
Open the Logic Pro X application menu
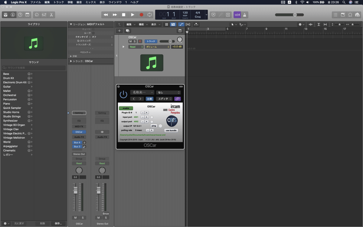click(19, 2)
